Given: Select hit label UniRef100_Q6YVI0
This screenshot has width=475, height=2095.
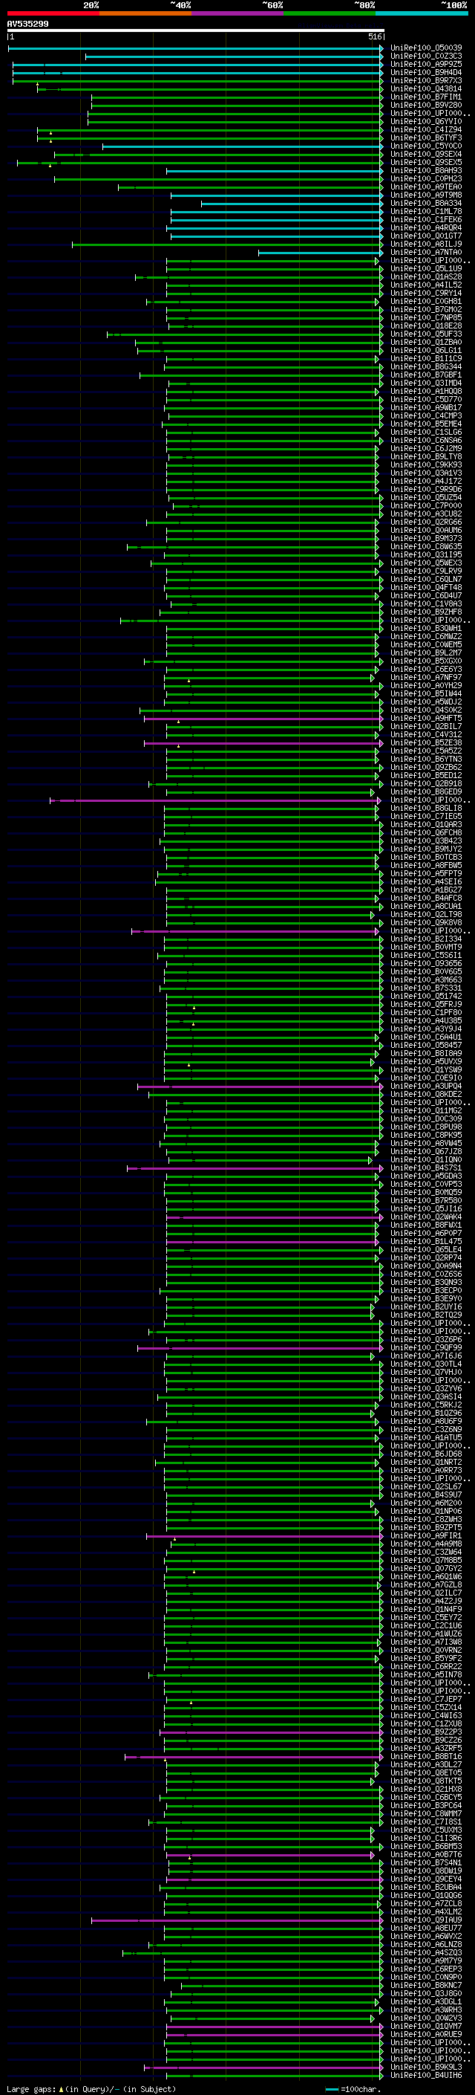Looking at the screenshot, I should tap(426, 121).
